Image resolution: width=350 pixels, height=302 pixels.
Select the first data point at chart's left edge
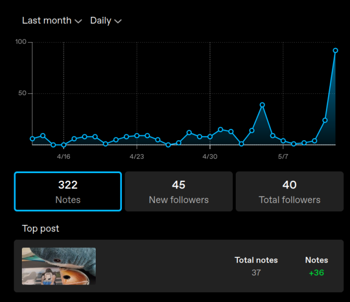(32, 139)
